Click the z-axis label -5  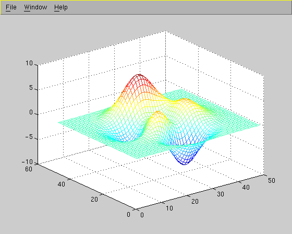29,137
